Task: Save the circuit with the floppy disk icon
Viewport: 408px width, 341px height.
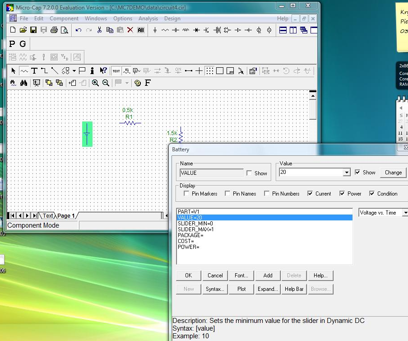Action: tap(33, 30)
